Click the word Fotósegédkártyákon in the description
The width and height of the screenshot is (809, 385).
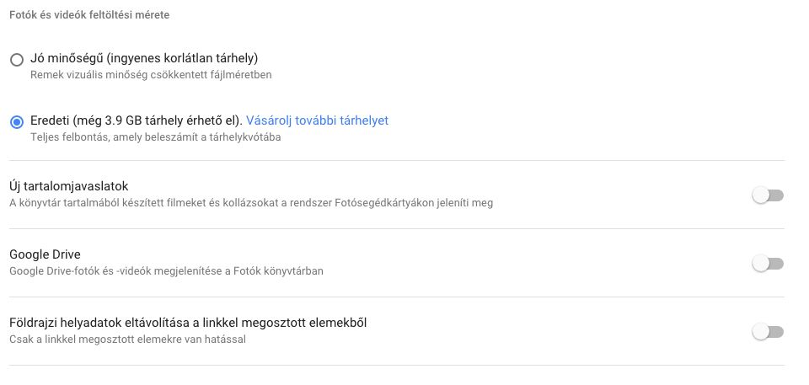tap(378, 203)
